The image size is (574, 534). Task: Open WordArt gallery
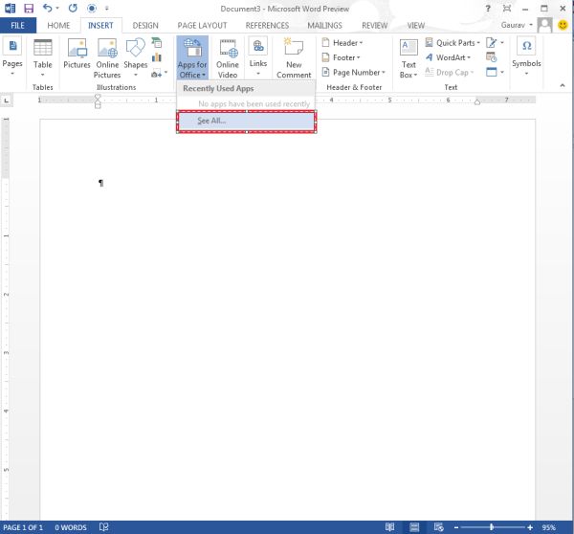click(448, 57)
